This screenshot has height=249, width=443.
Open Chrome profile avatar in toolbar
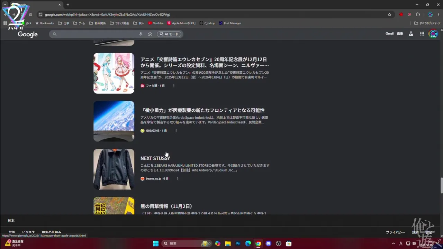click(430, 15)
